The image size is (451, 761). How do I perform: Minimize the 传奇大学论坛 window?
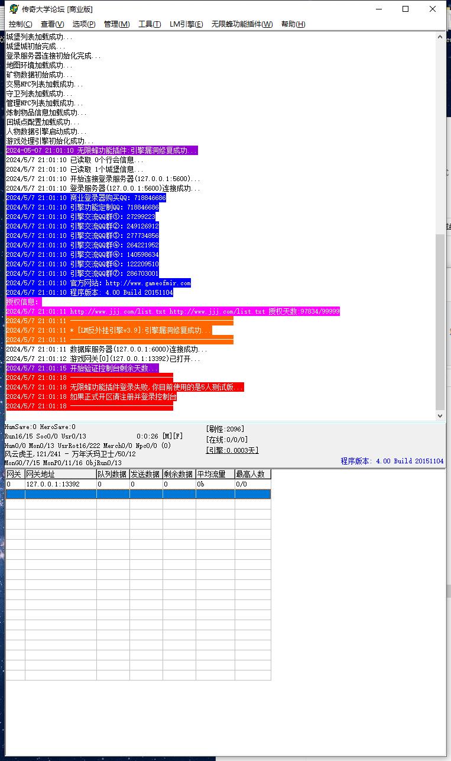378,9
